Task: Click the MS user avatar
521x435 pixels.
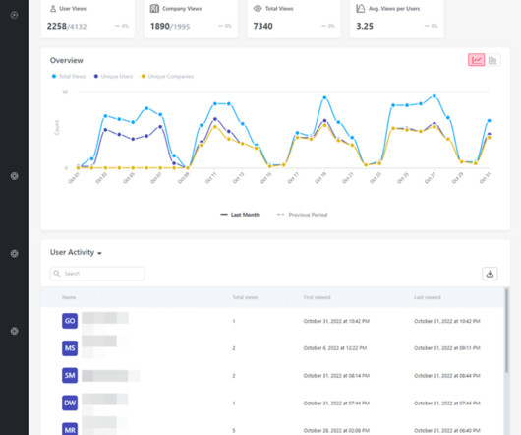Action: pos(70,348)
